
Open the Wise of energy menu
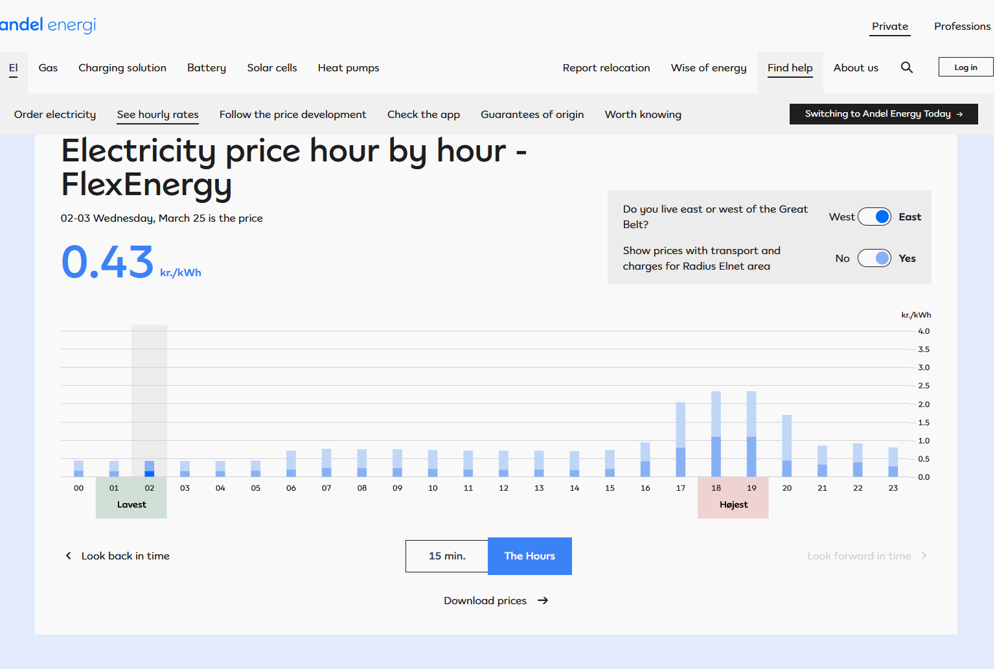pyautogui.click(x=708, y=68)
